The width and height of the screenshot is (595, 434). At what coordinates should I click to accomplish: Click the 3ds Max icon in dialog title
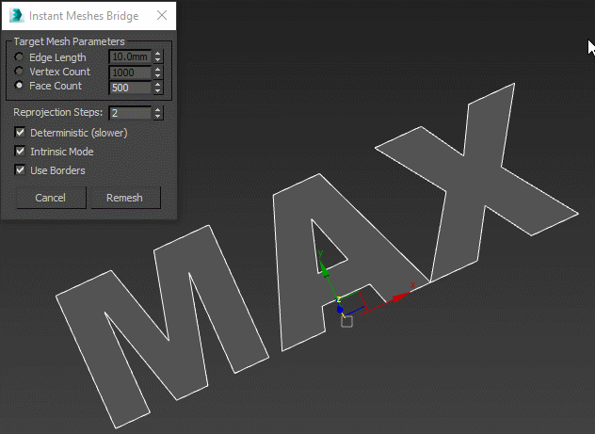pos(16,16)
